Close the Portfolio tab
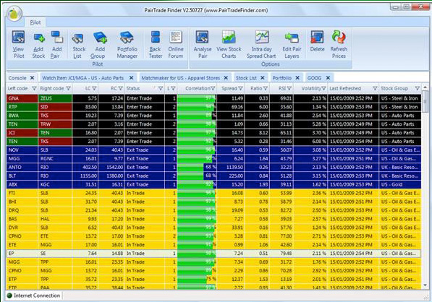This screenshot has height=302, width=432. (297, 78)
